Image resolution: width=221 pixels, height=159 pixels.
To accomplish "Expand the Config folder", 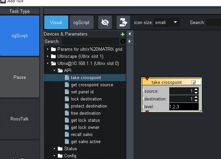I will (54, 156).
